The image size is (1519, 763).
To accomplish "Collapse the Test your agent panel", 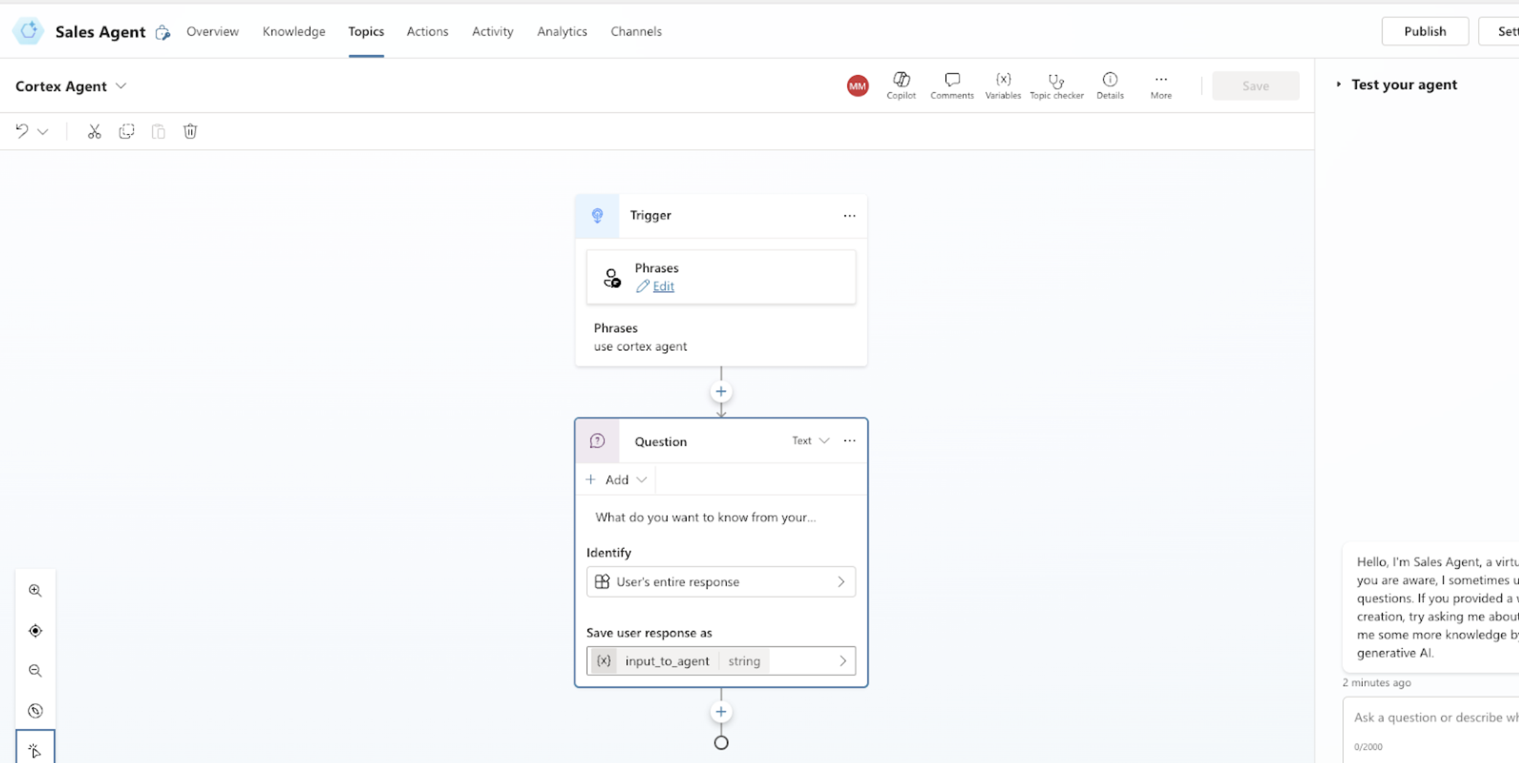I will pyautogui.click(x=1338, y=84).
